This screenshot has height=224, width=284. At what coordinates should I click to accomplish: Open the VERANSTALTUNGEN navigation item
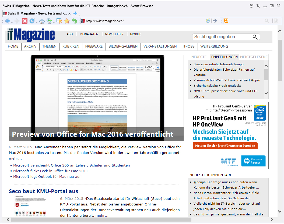point(160,46)
